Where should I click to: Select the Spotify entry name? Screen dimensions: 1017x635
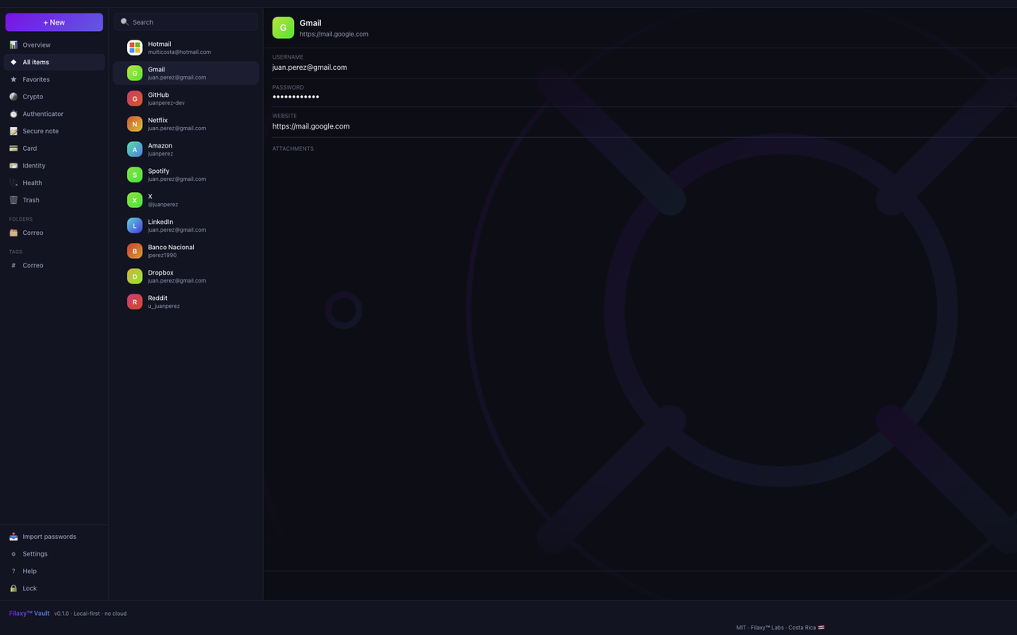point(159,171)
